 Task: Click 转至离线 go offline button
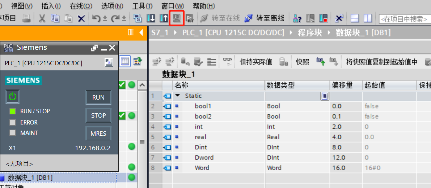coord(264,18)
